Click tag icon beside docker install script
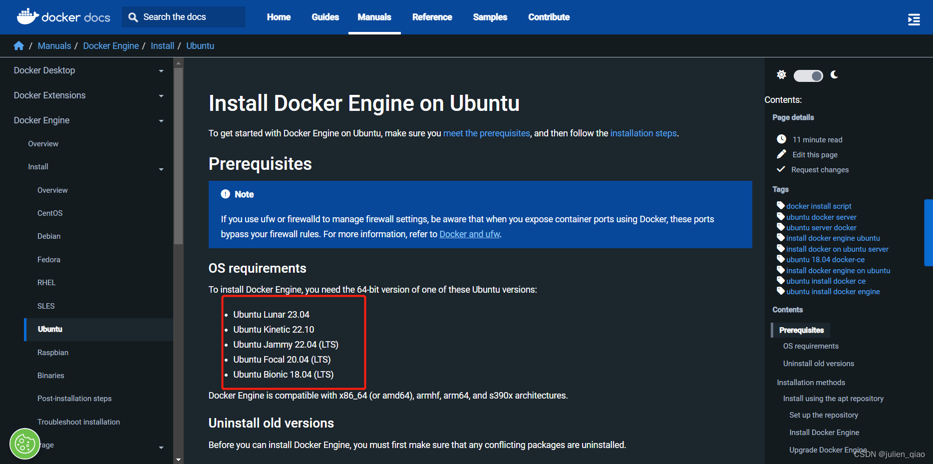This screenshot has width=933, height=464. pos(781,205)
